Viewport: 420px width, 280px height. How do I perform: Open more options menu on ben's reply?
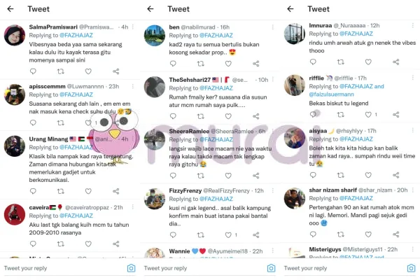pos(273,27)
